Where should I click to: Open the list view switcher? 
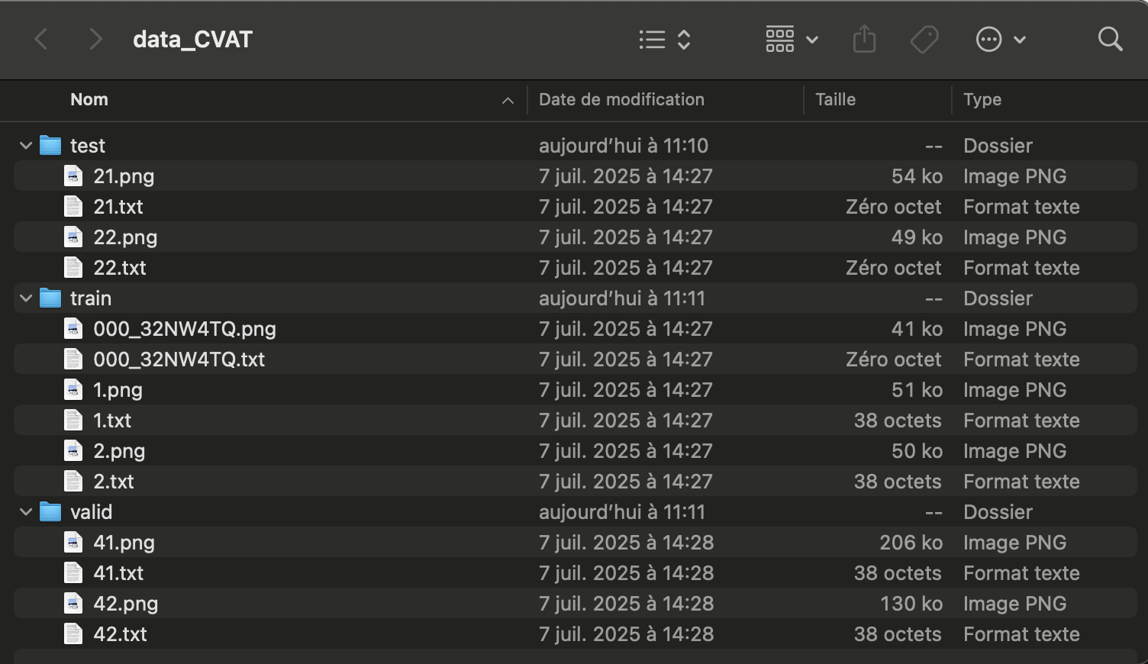click(665, 39)
